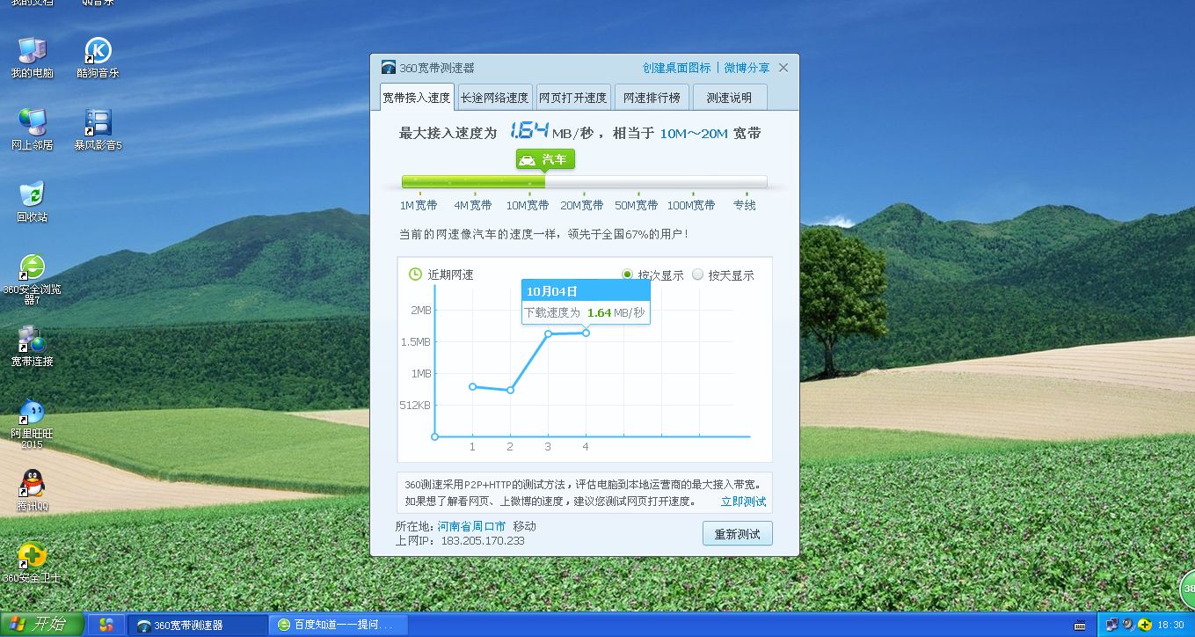1195x637 pixels.
Task: Click the colorful quick launch icon
Action: click(x=106, y=625)
